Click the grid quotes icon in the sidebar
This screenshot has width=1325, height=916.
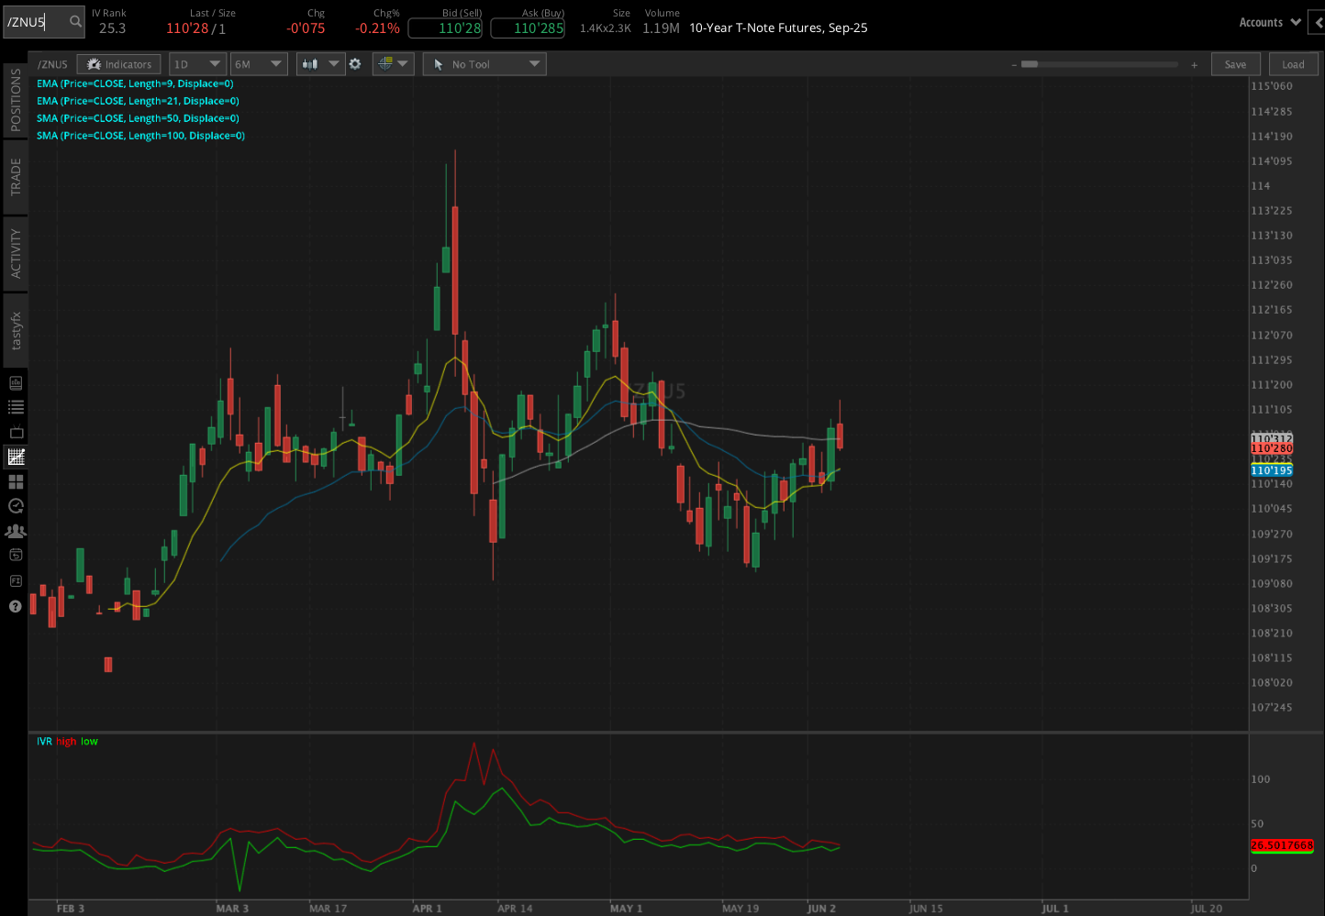coord(15,480)
